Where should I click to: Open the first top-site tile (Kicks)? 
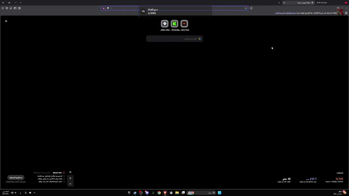(165, 24)
